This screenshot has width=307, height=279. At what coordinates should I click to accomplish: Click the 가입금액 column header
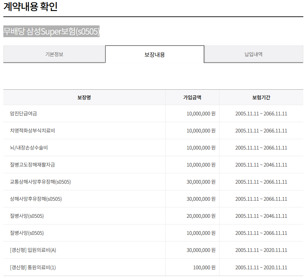[192, 97]
